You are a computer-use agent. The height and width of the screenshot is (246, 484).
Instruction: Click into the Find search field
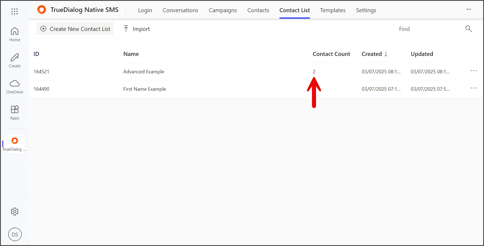[x=430, y=29]
